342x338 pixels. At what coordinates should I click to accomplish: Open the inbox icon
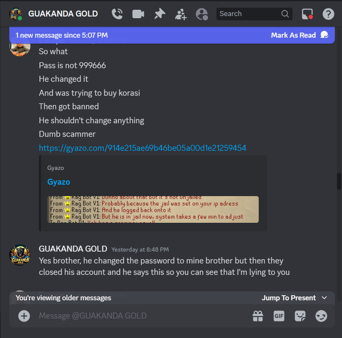coord(307,14)
